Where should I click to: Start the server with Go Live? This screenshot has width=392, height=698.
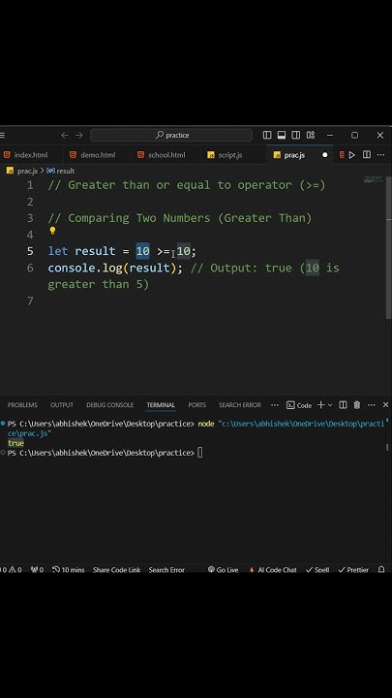tap(224, 570)
